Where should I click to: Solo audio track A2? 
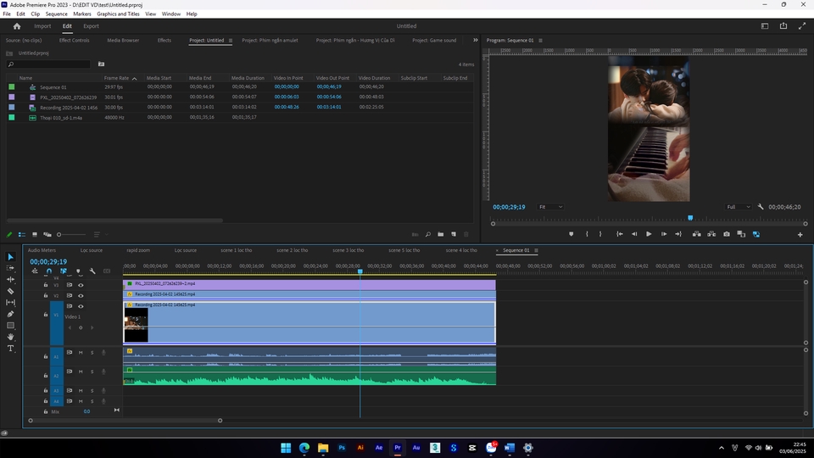click(x=92, y=371)
